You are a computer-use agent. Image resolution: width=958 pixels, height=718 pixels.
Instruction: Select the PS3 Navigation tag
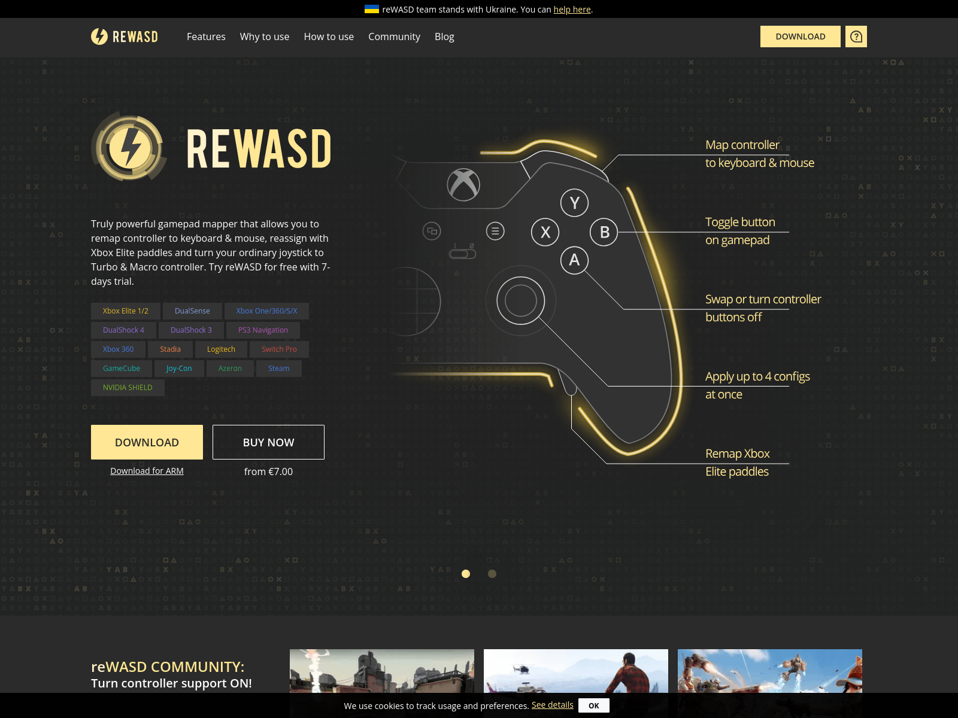(263, 330)
